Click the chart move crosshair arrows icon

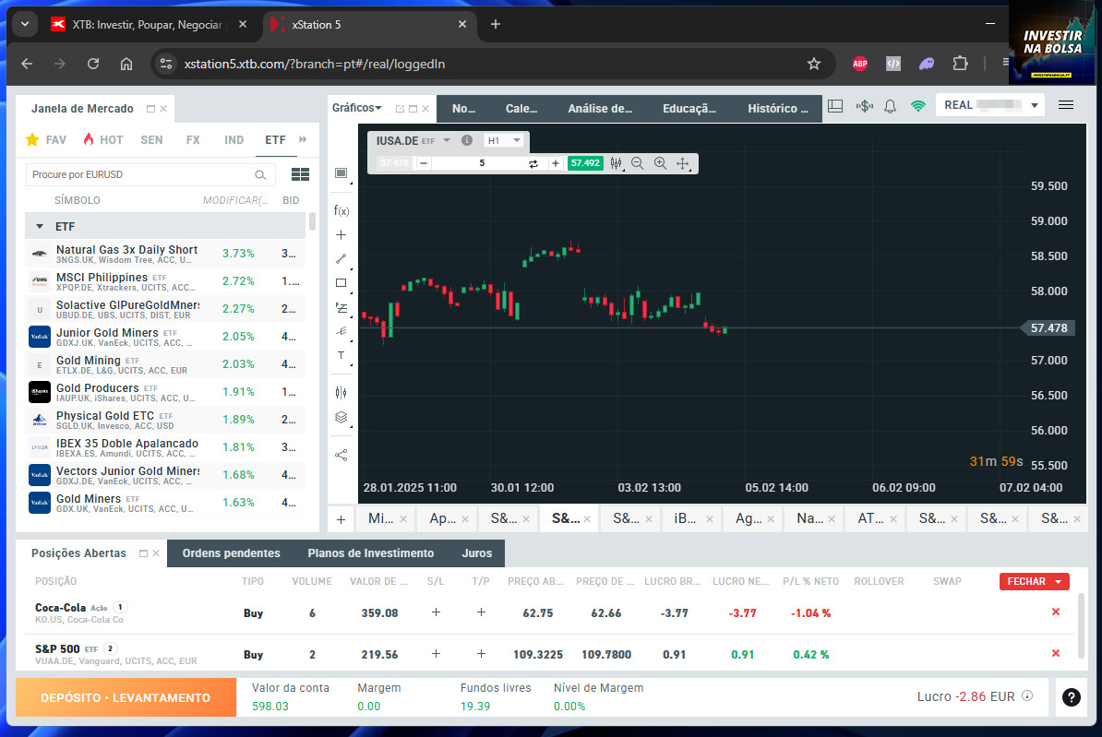tap(682, 163)
